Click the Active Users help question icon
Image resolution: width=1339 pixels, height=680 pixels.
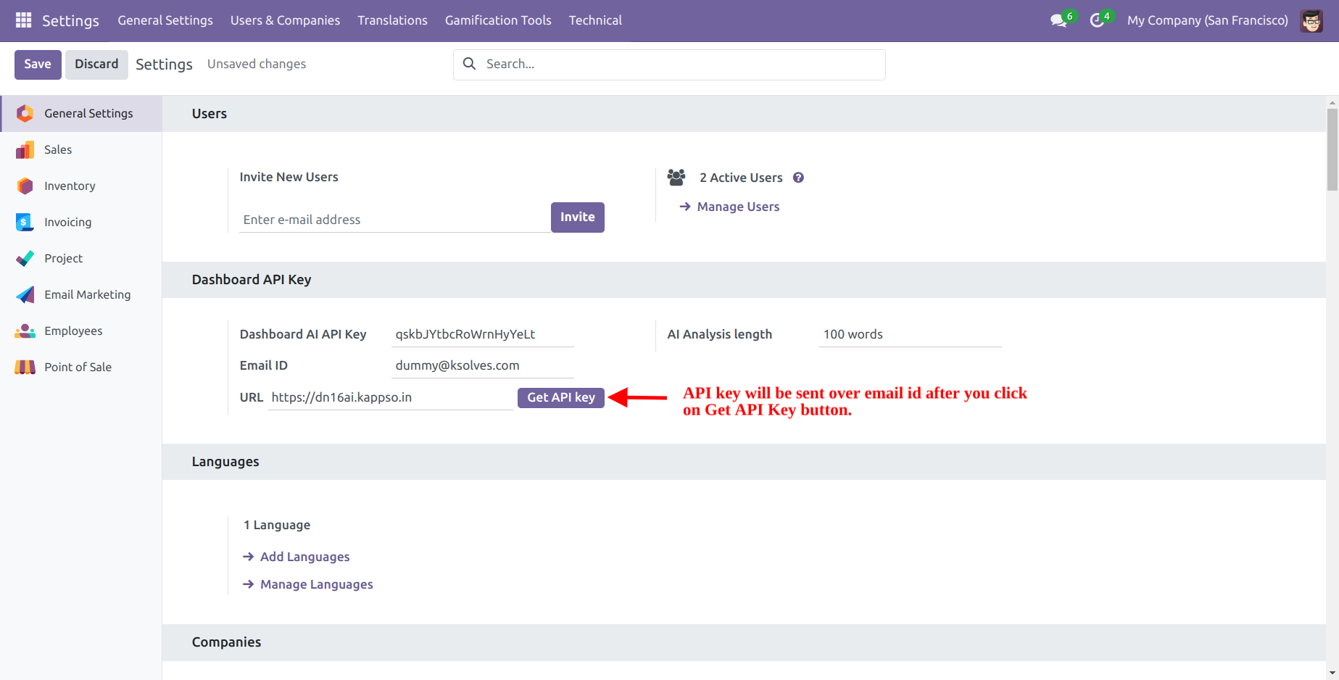(x=798, y=178)
